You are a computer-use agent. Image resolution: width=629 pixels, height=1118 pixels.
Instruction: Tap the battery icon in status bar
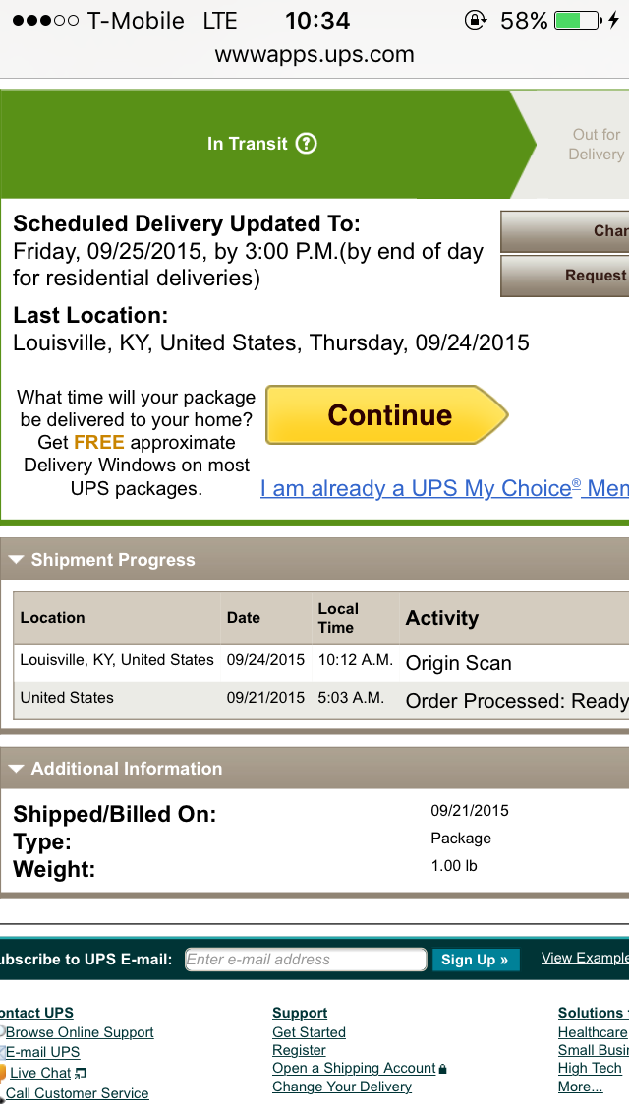578,21
